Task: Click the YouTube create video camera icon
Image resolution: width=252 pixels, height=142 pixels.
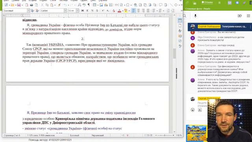Action: [240, 16]
